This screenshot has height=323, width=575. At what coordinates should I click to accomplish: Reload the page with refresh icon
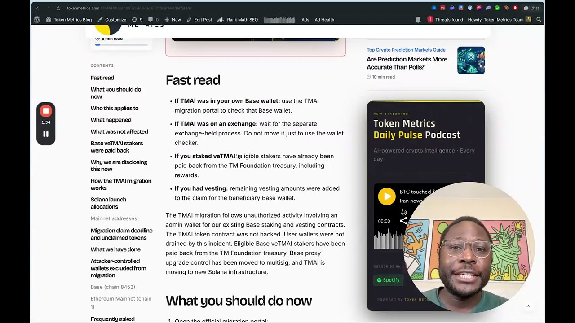58,8
